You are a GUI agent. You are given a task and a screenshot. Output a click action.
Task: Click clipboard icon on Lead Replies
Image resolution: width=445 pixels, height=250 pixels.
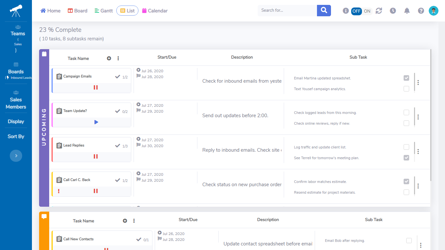point(59,146)
